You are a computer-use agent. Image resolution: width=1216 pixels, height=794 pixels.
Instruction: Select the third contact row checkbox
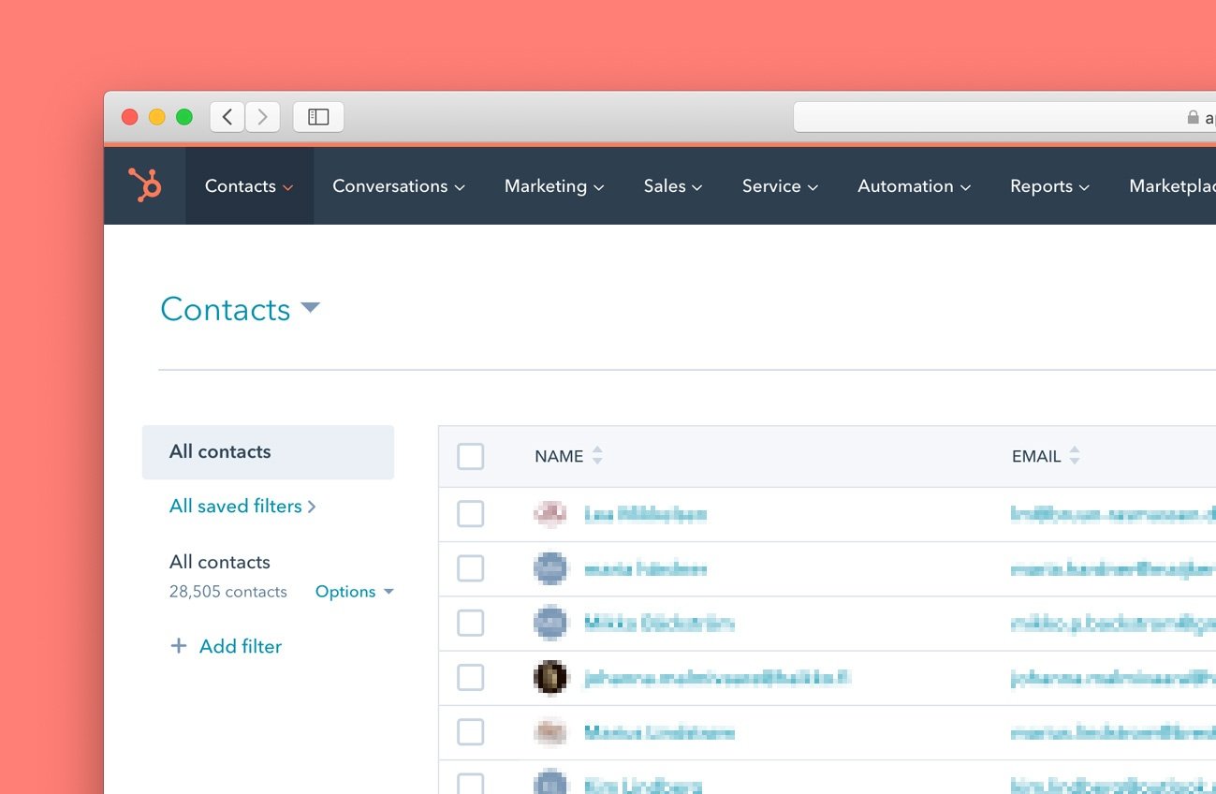[470, 623]
